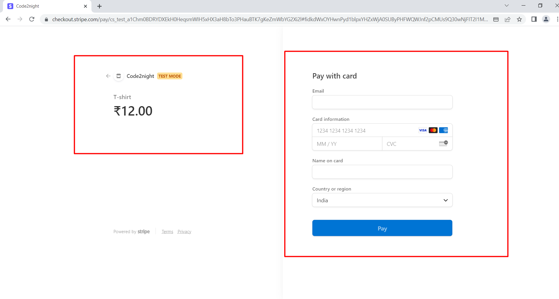Focus the MM / YY expiry field
The height and width of the screenshot is (299, 559).
tap(347, 144)
